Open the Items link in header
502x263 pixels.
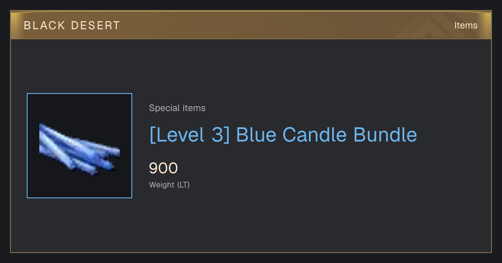[x=466, y=25]
